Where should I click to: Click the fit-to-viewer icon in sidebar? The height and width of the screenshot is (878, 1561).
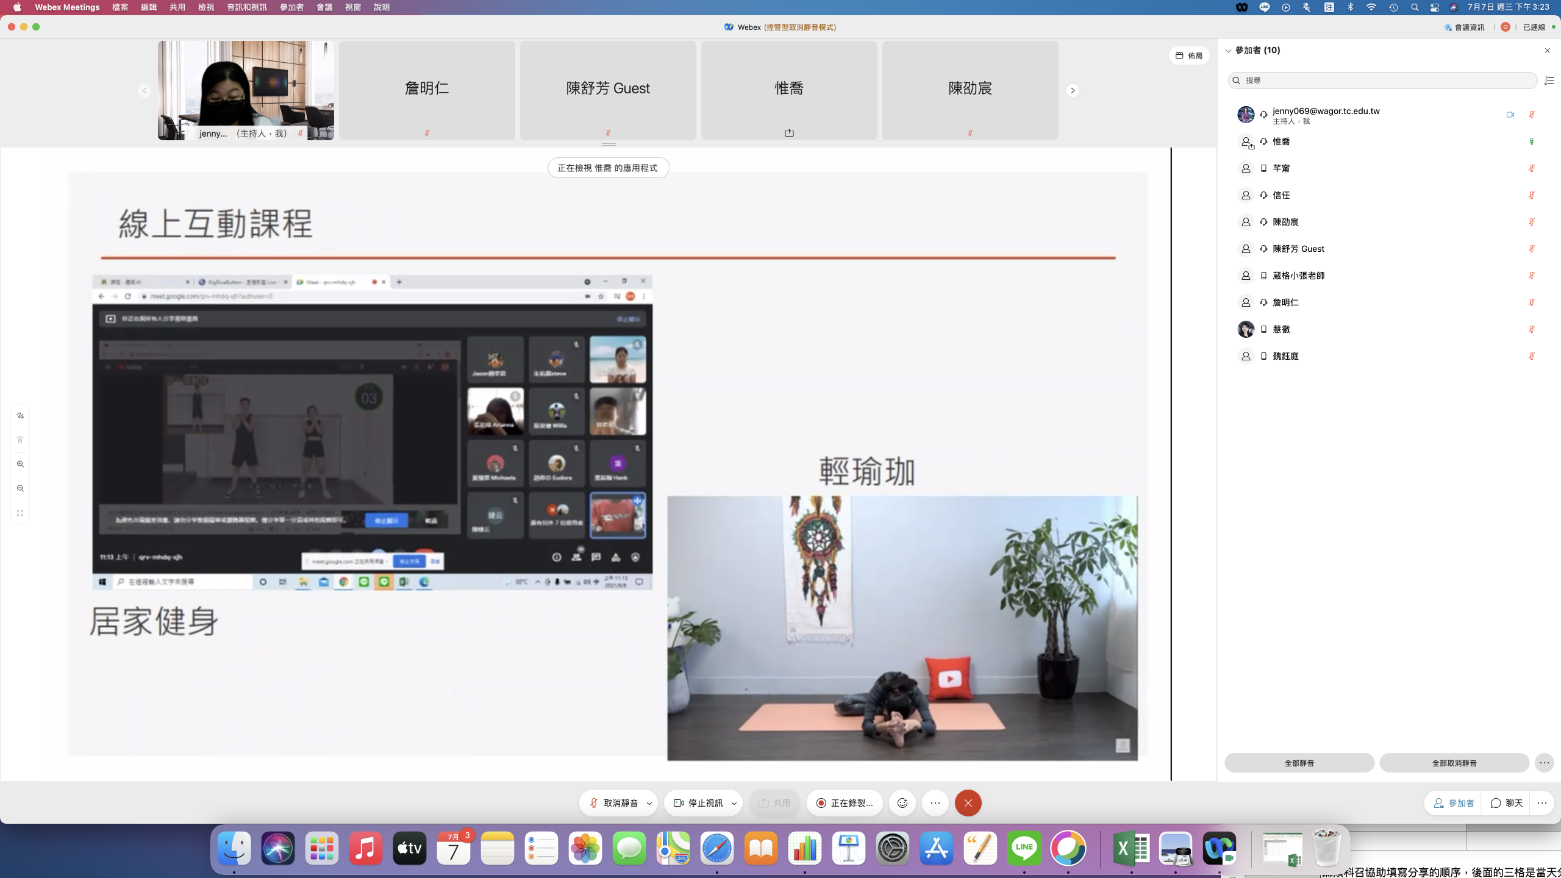[20, 513]
